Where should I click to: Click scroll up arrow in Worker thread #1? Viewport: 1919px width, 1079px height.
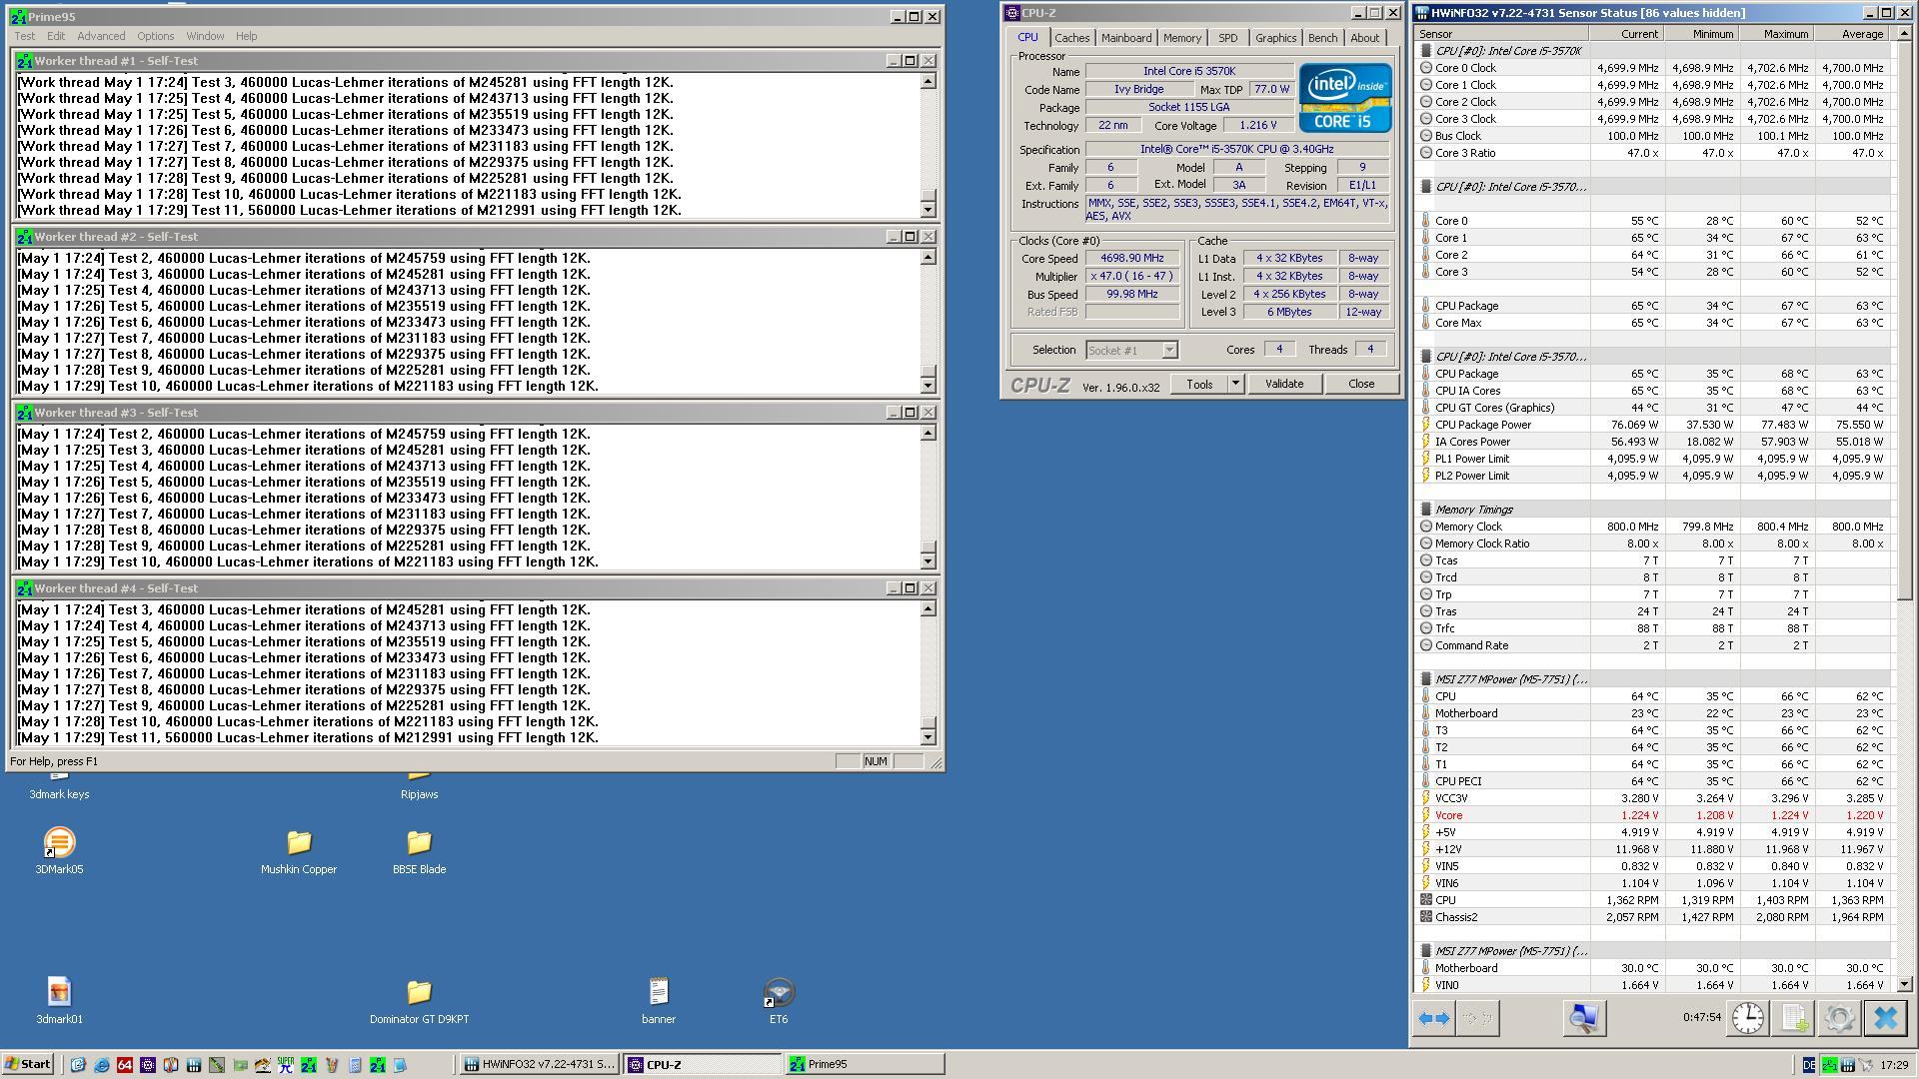[x=928, y=82]
